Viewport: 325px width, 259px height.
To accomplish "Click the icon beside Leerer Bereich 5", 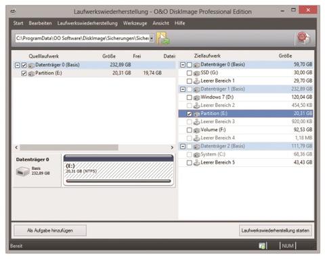I will pyautogui.click(x=197, y=162).
